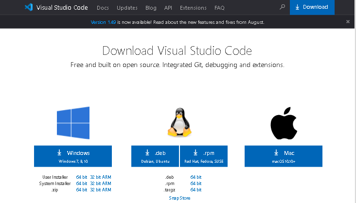Image resolution: width=356 pixels, height=203 pixels.
Task: Click User Installer ARM link
Action: [107, 177]
